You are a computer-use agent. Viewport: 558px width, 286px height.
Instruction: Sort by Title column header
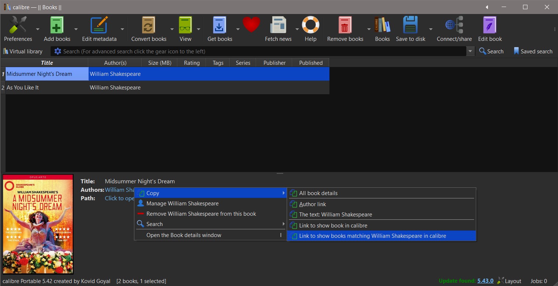47,63
